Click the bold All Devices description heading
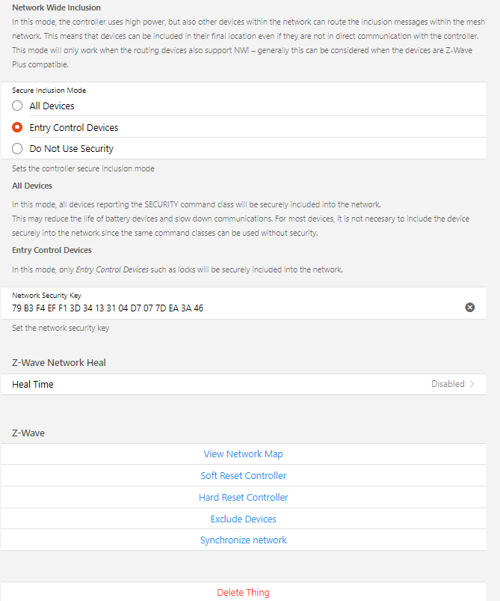The height and width of the screenshot is (601, 500). 32,185
